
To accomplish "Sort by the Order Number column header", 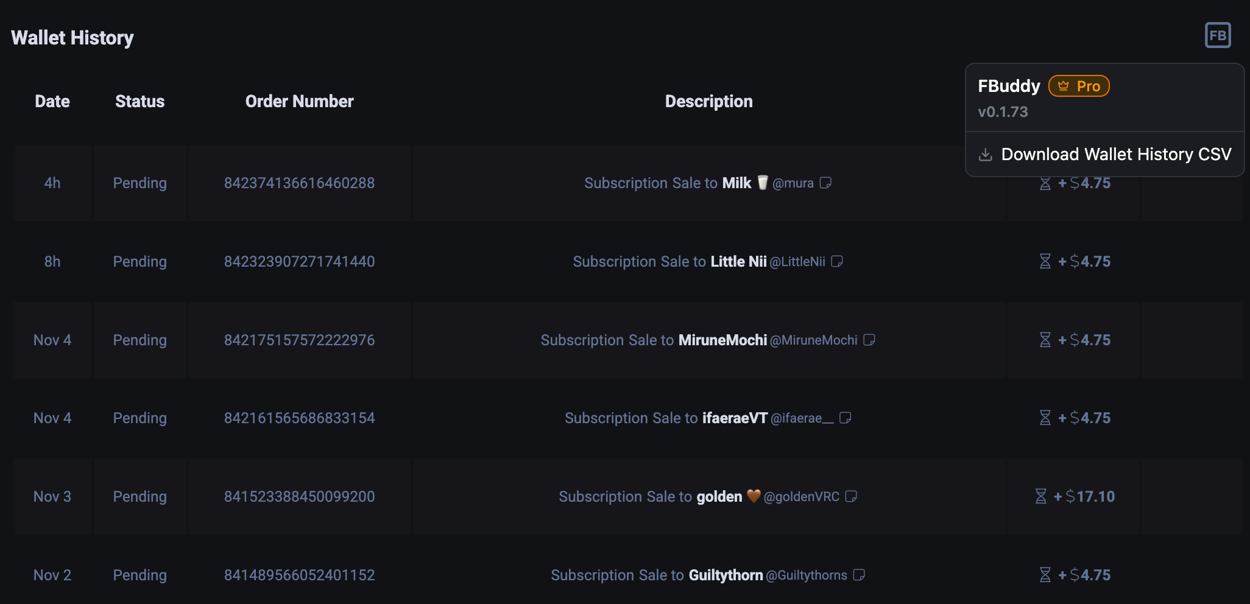I will pyautogui.click(x=299, y=101).
